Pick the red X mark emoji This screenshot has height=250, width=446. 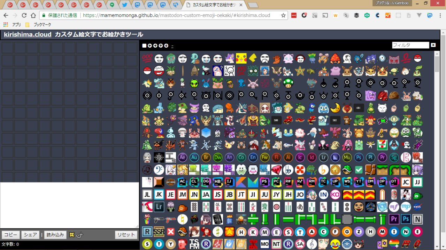pos(171,232)
